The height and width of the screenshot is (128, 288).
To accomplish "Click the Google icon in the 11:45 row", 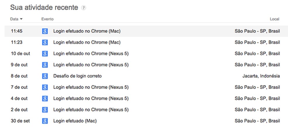I will (x=45, y=31).
